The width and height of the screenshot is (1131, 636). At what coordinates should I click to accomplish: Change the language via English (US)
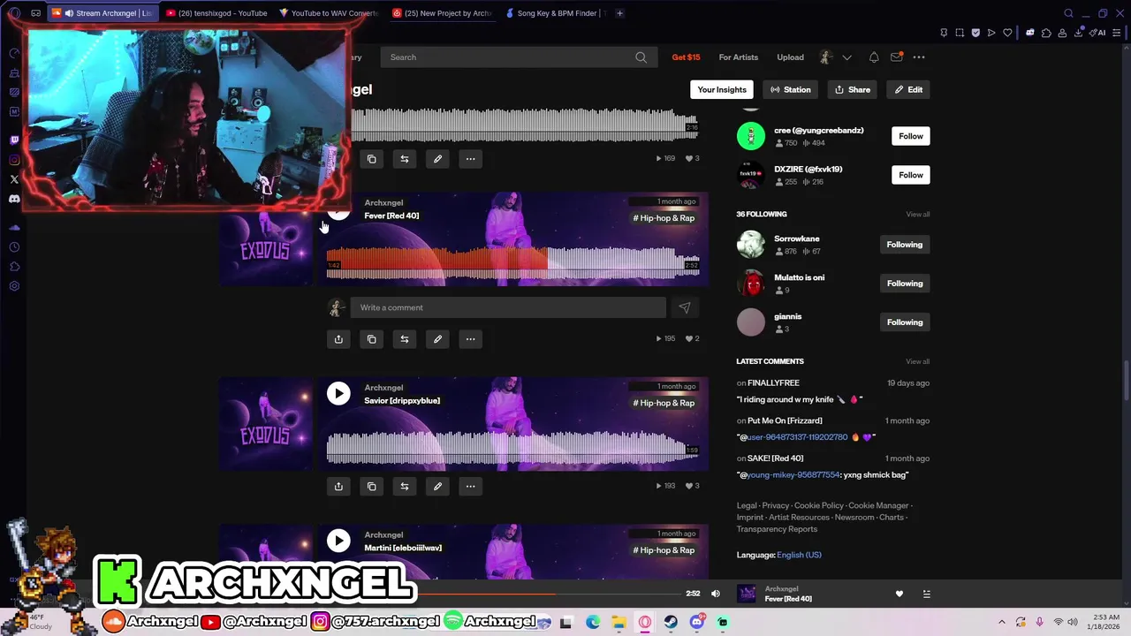coord(799,555)
